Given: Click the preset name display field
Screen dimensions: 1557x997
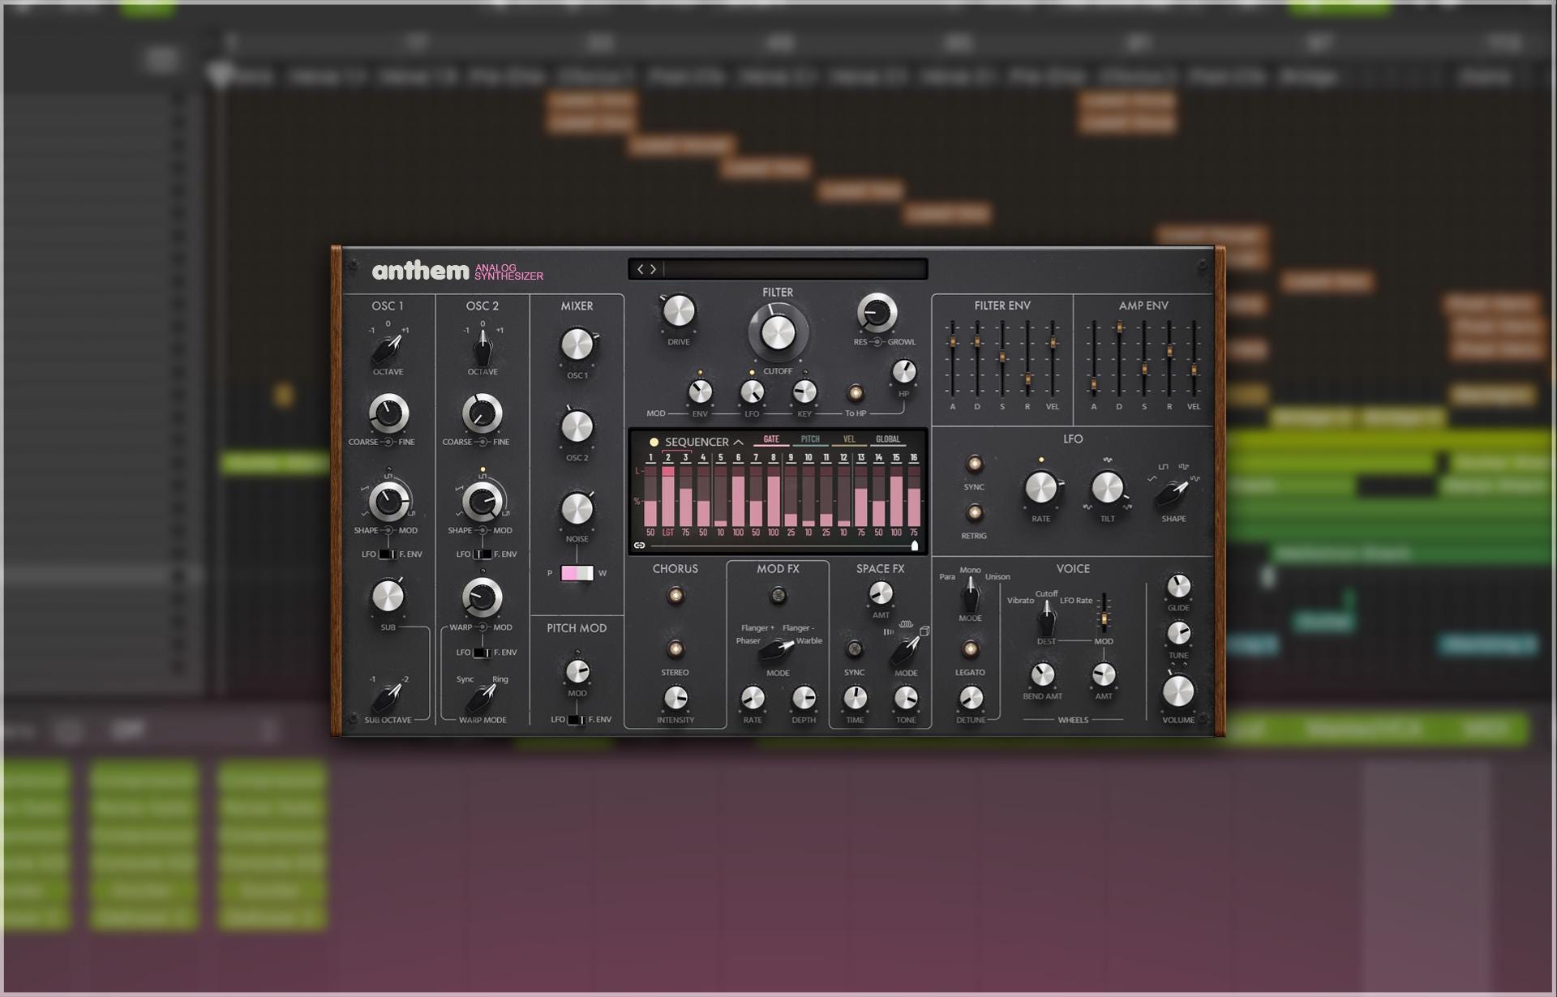Looking at the screenshot, I should tap(795, 269).
